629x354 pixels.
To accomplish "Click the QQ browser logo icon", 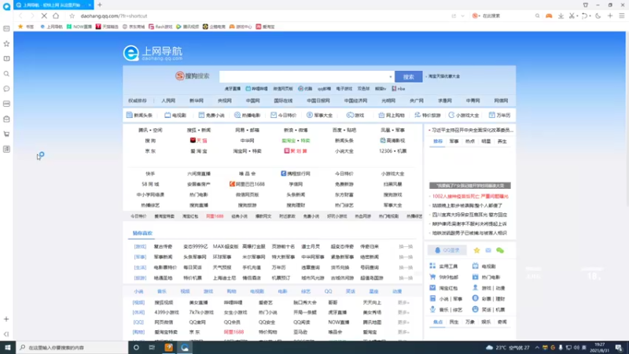I will (6, 6).
